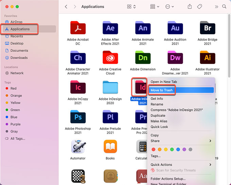The width and height of the screenshot is (231, 185).
Task: Select Adobe Character Animator 2021 icon
Action: coord(78,58)
